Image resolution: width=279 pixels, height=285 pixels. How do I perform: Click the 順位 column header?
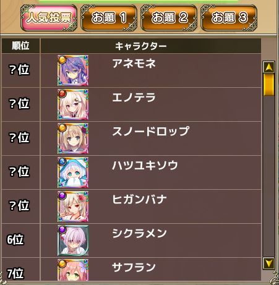pos(20,46)
